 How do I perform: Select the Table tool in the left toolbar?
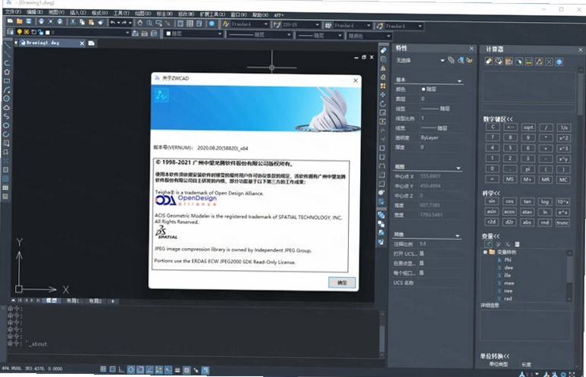tap(5, 188)
